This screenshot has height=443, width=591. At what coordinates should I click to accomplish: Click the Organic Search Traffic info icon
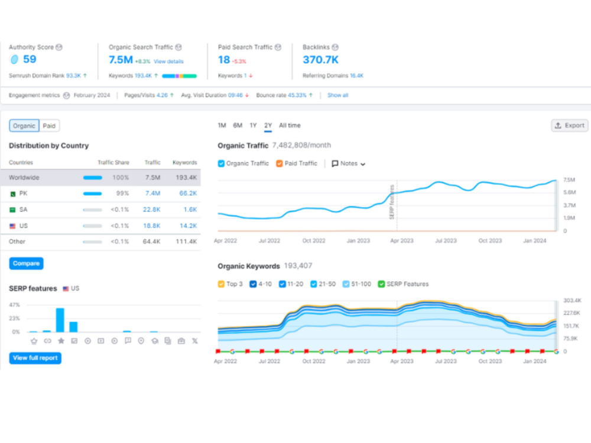click(178, 47)
